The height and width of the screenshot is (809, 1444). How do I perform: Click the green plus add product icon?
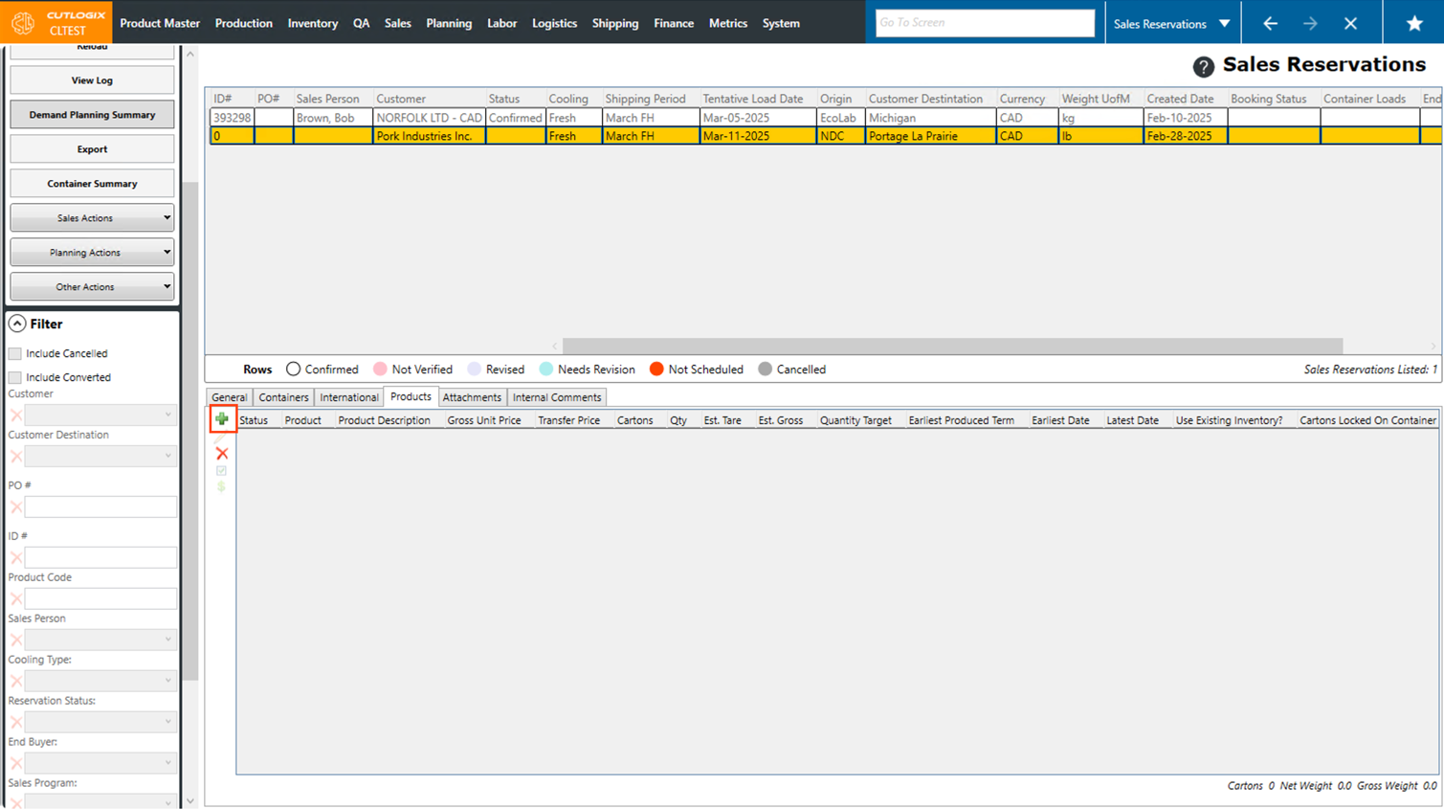[222, 419]
